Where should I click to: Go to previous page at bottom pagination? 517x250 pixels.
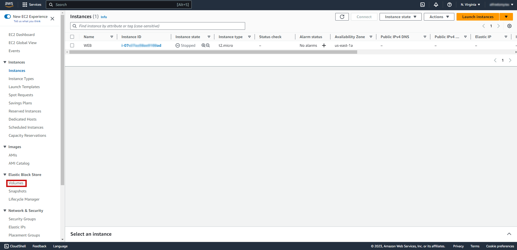pos(495,60)
